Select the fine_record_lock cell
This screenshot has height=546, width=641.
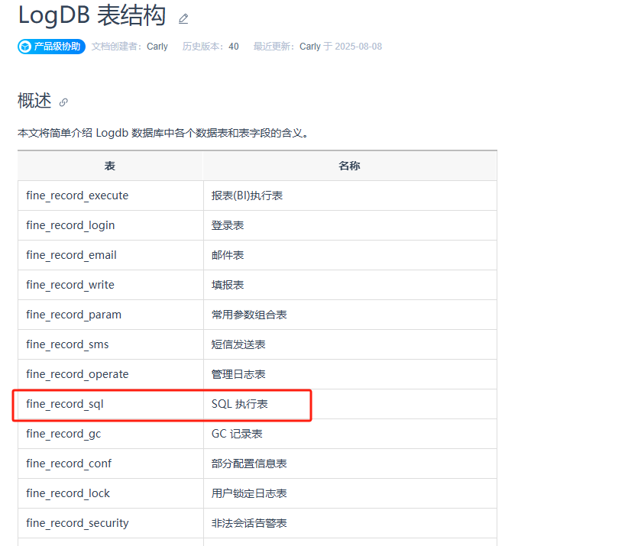110,494
